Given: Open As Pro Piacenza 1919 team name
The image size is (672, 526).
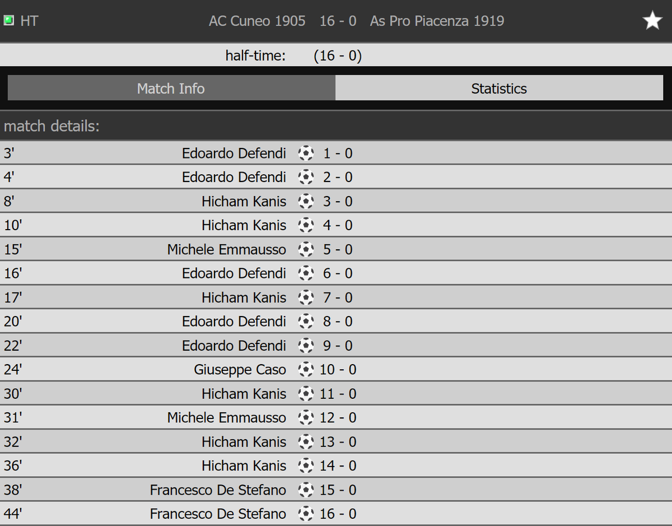Looking at the screenshot, I should pyautogui.click(x=437, y=21).
